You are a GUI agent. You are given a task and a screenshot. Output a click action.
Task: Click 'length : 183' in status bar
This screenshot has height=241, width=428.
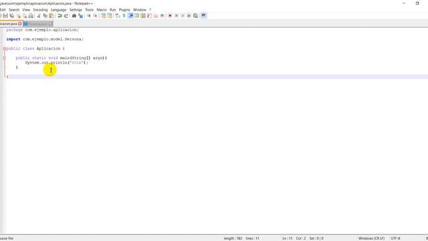233,238
